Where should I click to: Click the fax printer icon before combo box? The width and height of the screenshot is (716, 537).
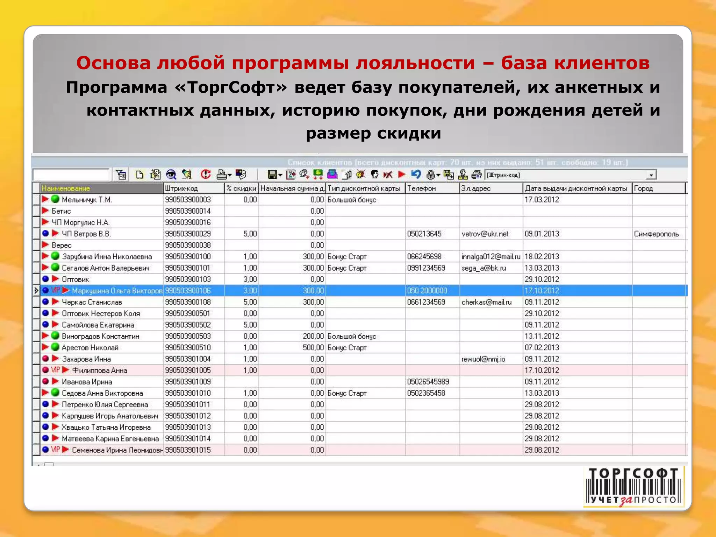[x=477, y=174]
